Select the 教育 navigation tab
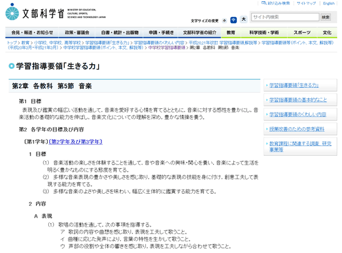 pyautogui.click(x=231, y=32)
